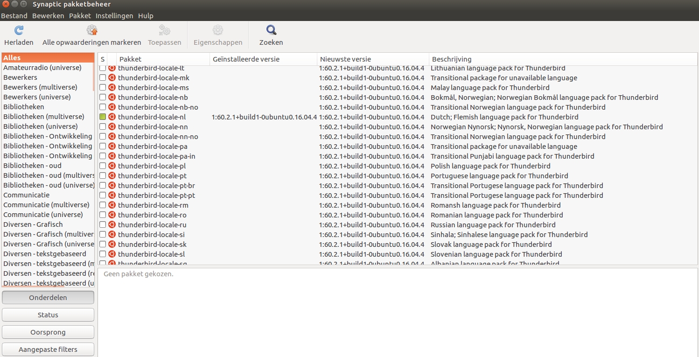Open the Pakket menu
Screen dimensions: 699x357
[80, 16]
